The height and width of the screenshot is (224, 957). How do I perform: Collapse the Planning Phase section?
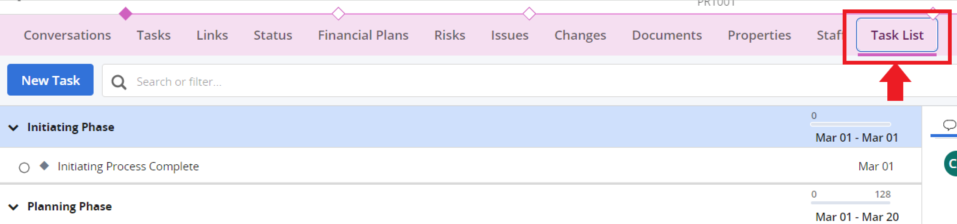coord(14,207)
